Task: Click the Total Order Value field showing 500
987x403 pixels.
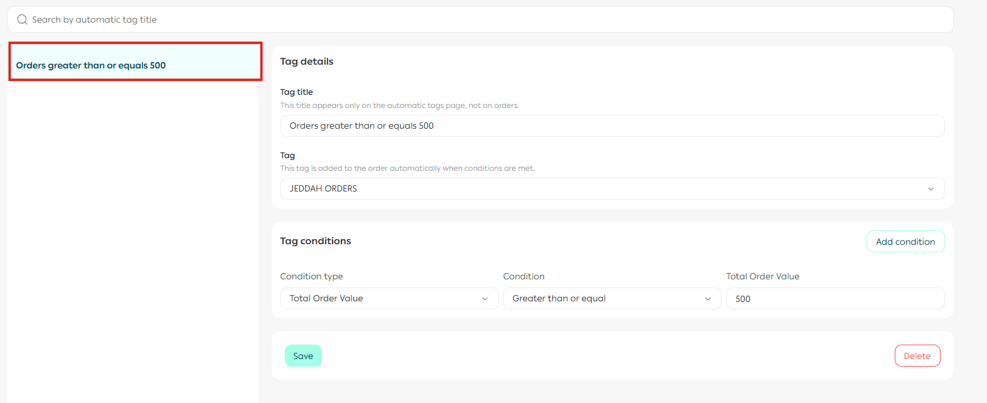Action: point(835,299)
